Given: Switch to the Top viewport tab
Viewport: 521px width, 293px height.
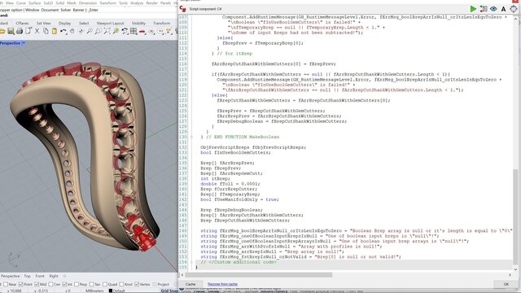Looking at the screenshot, I should [x=27, y=276].
